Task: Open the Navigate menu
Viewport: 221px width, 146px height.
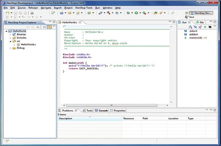Action: 46,8
